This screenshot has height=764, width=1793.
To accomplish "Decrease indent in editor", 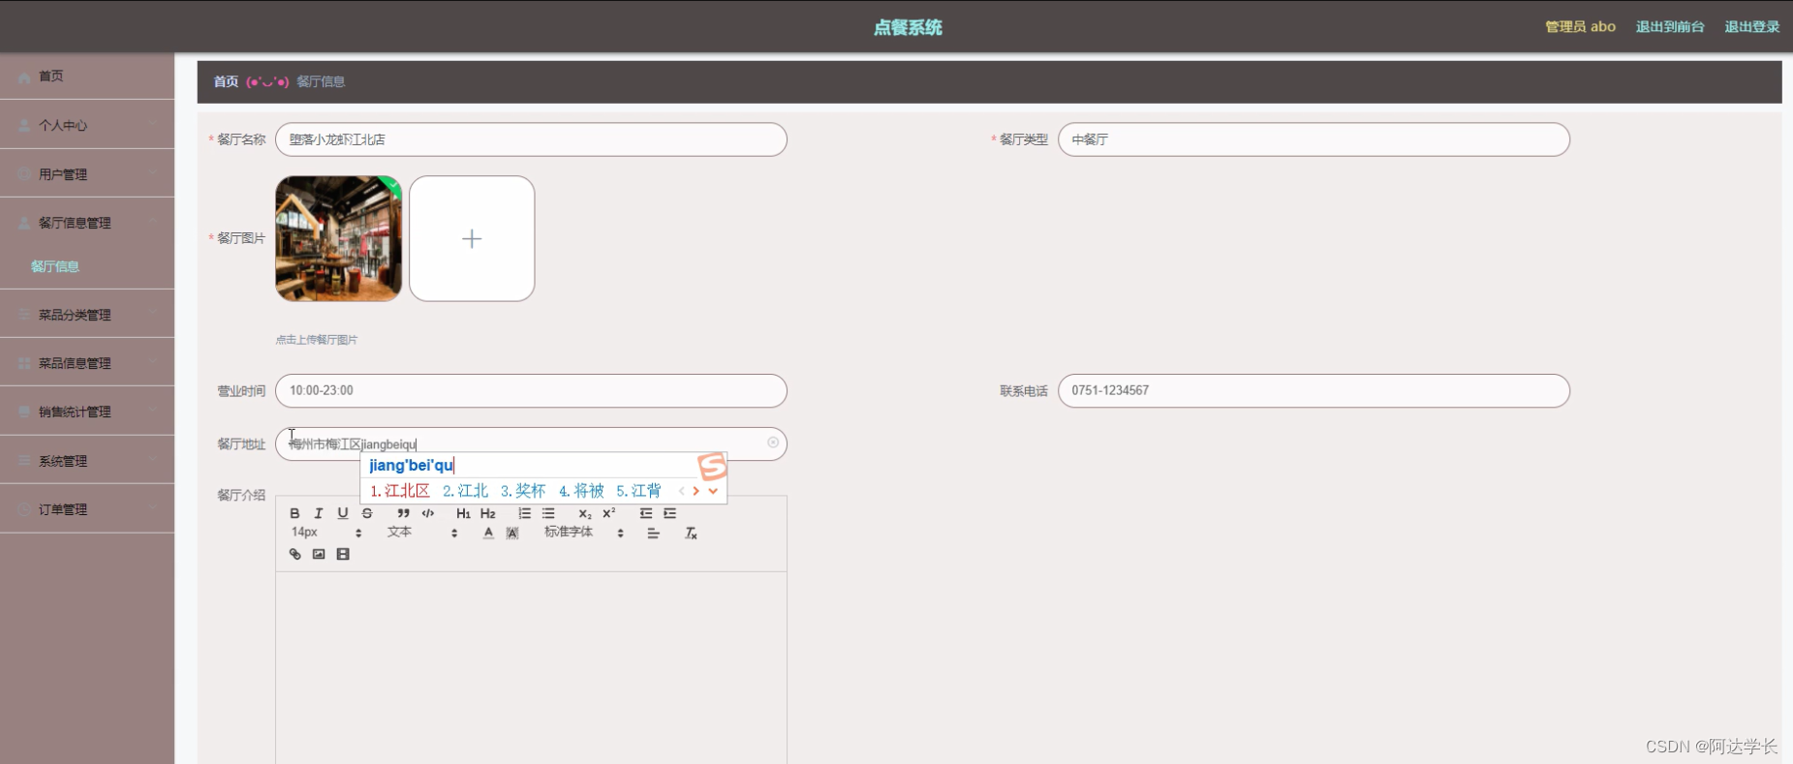I will [x=645, y=513].
